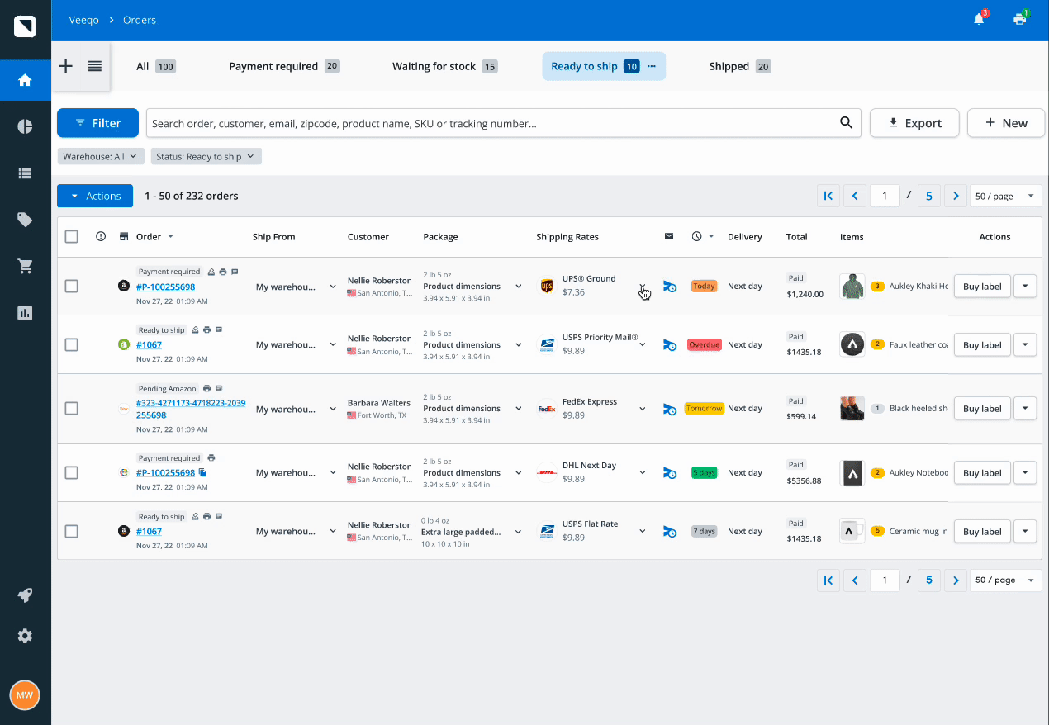Open the home icon in sidebar

coord(25,80)
